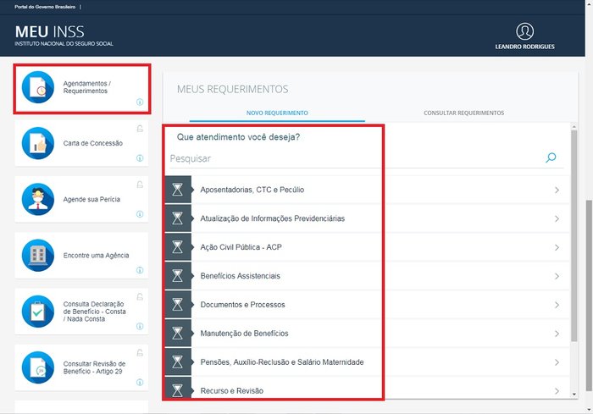Open the Encontre uma Agência menu label
This screenshot has height=414, width=593.
pyautogui.click(x=96, y=255)
